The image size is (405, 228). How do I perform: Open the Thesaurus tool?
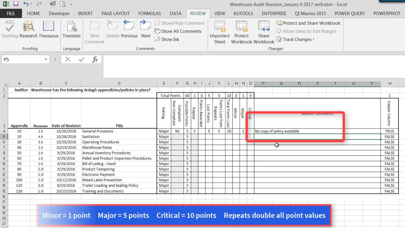click(48, 29)
